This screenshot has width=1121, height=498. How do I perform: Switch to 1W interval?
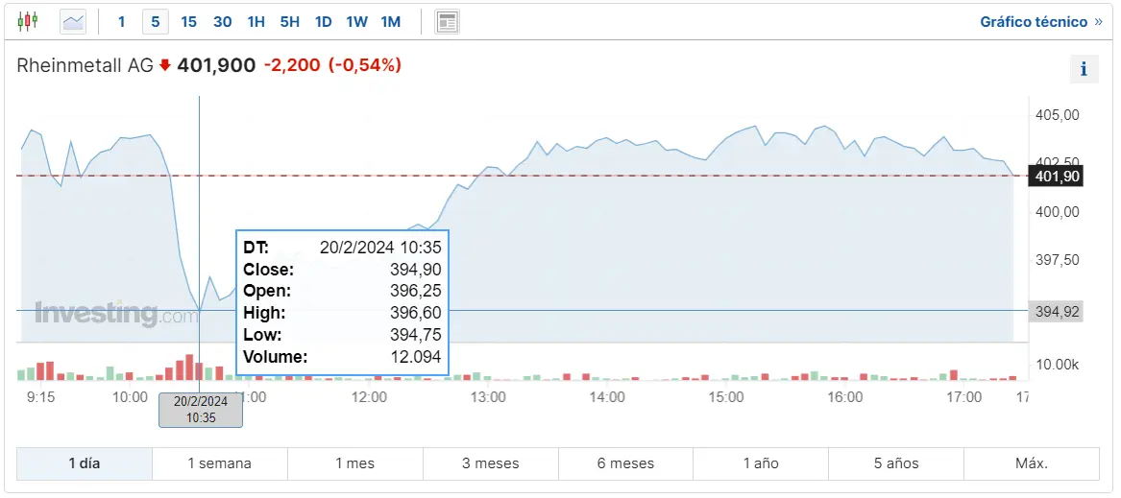pyautogui.click(x=356, y=21)
